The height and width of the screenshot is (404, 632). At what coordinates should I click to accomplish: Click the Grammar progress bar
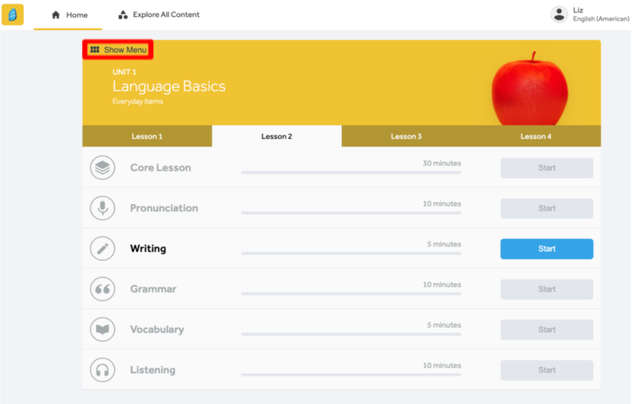coord(351,294)
